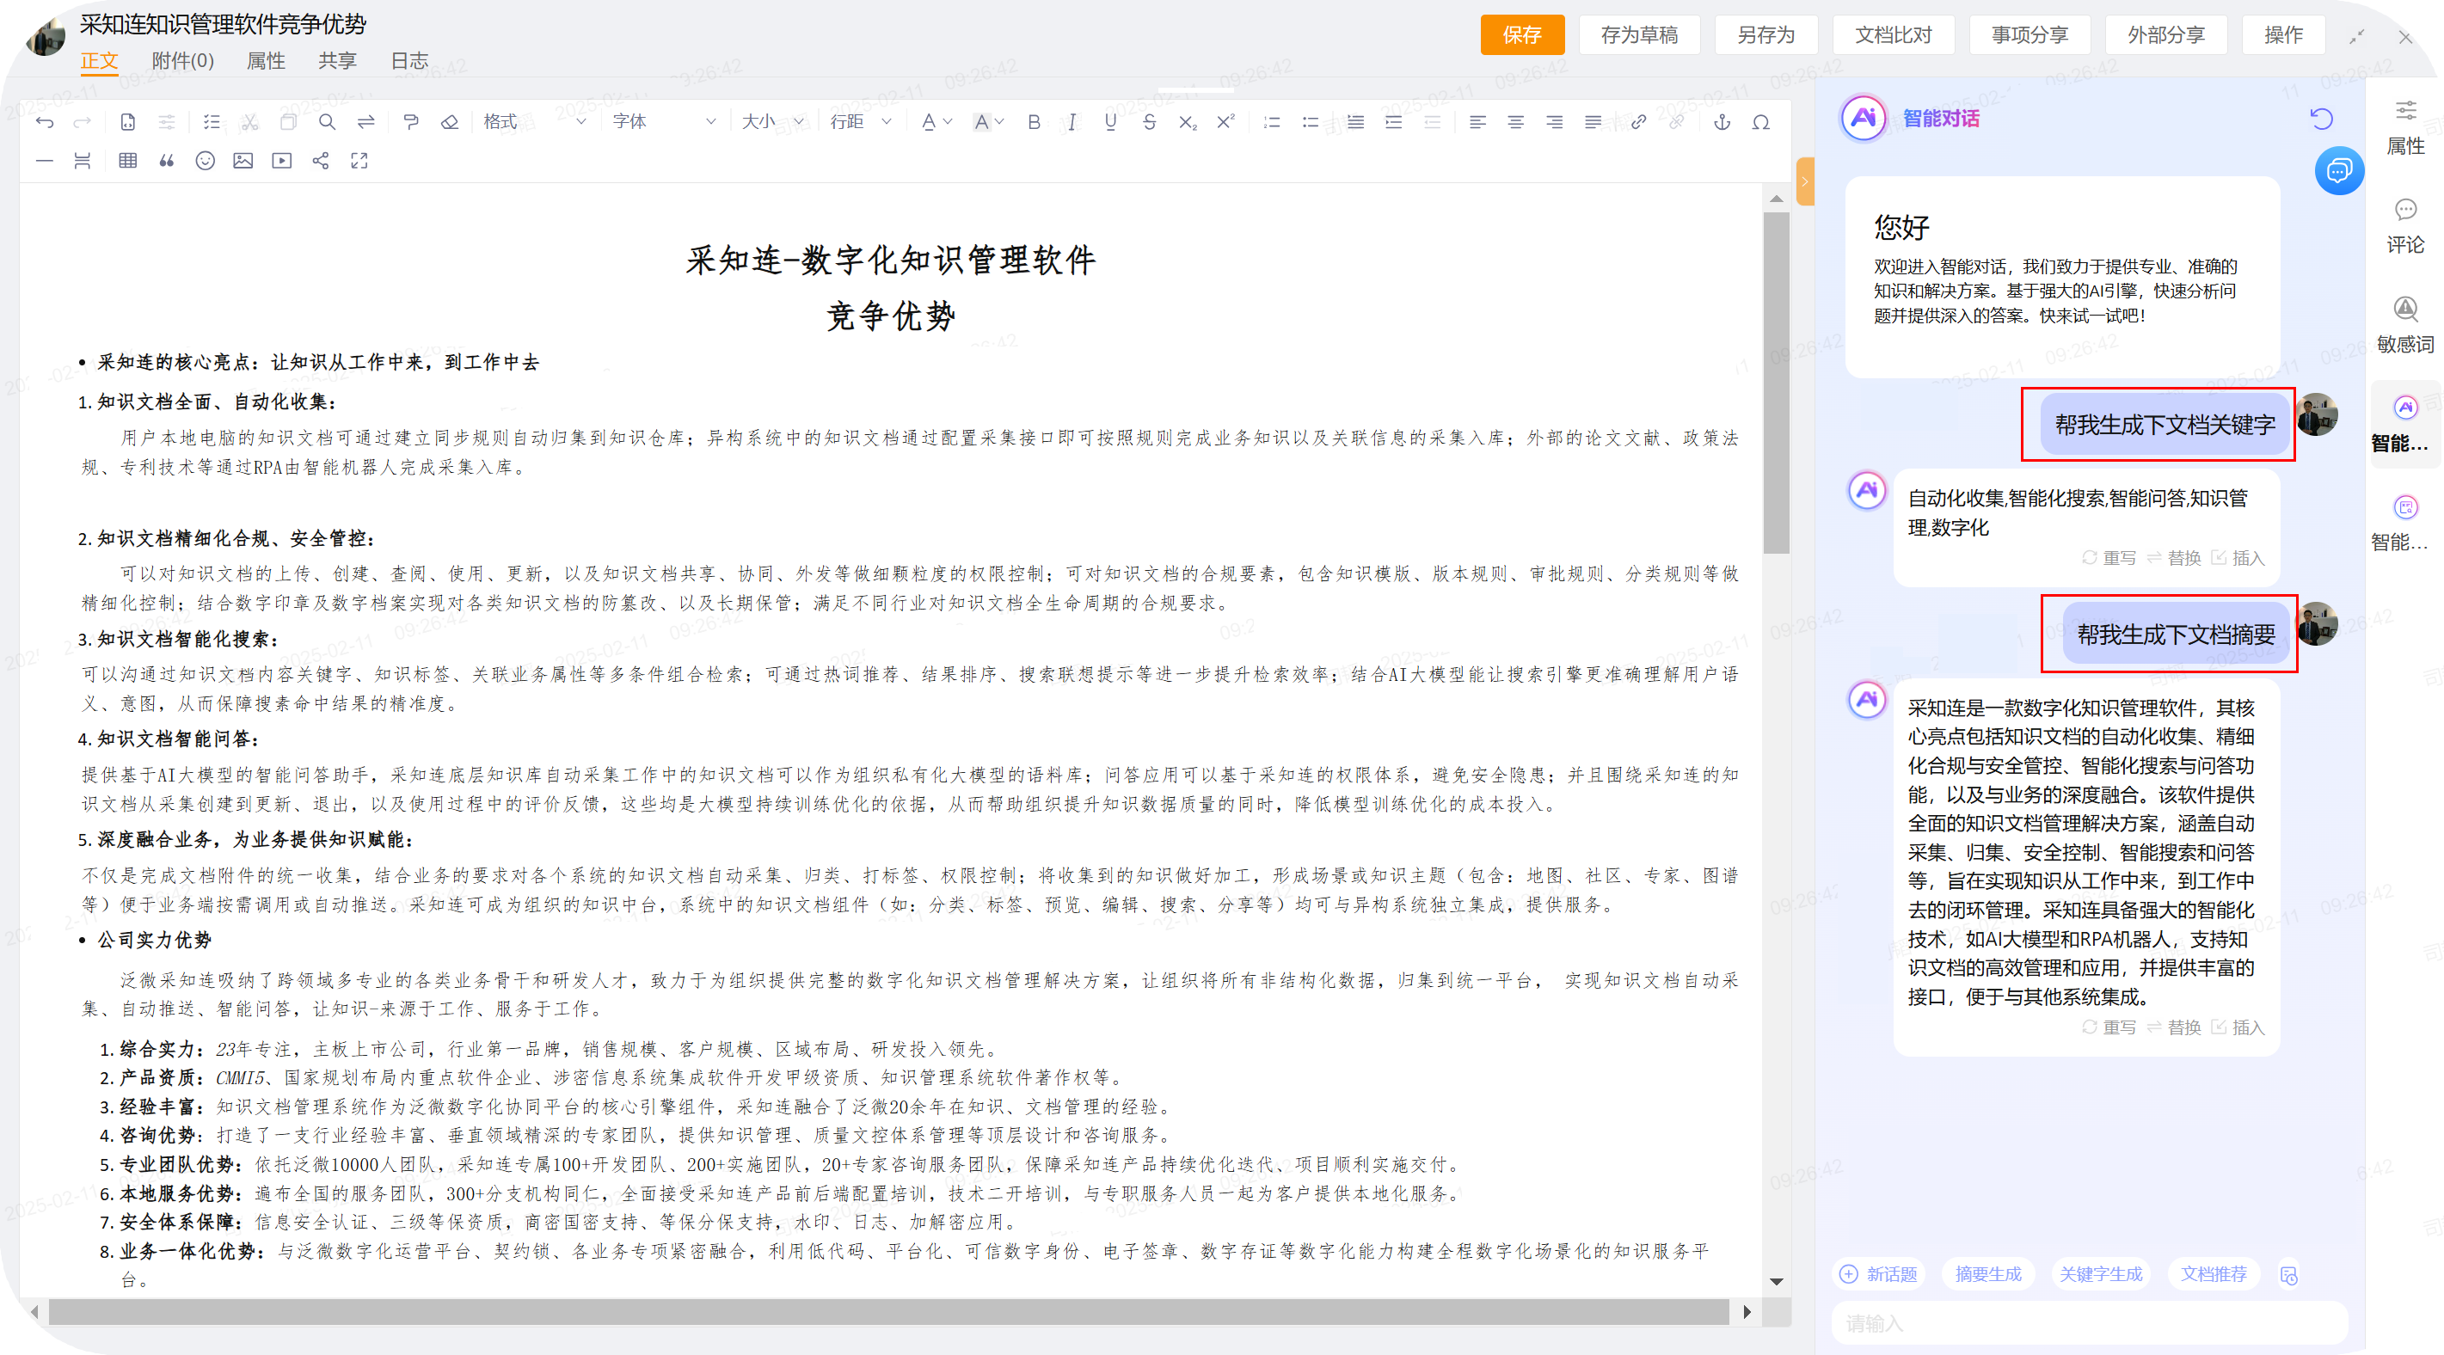Open the 字体 font dropdown
This screenshot has width=2444, height=1355.
coord(663,122)
